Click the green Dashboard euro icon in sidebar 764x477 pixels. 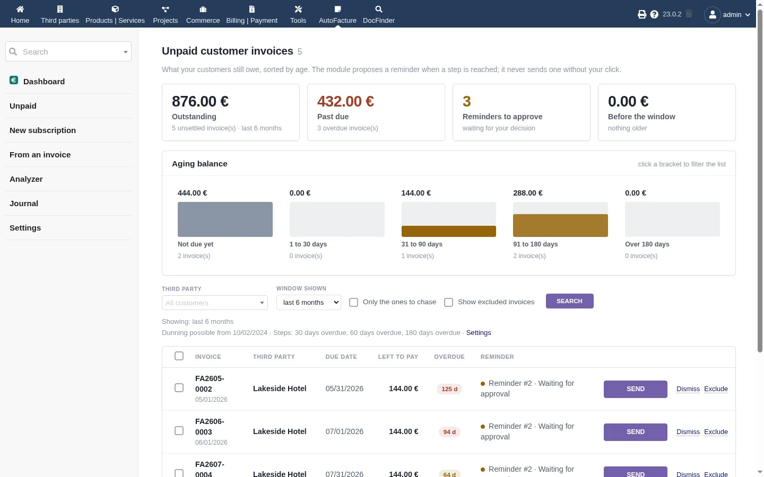(x=14, y=80)
